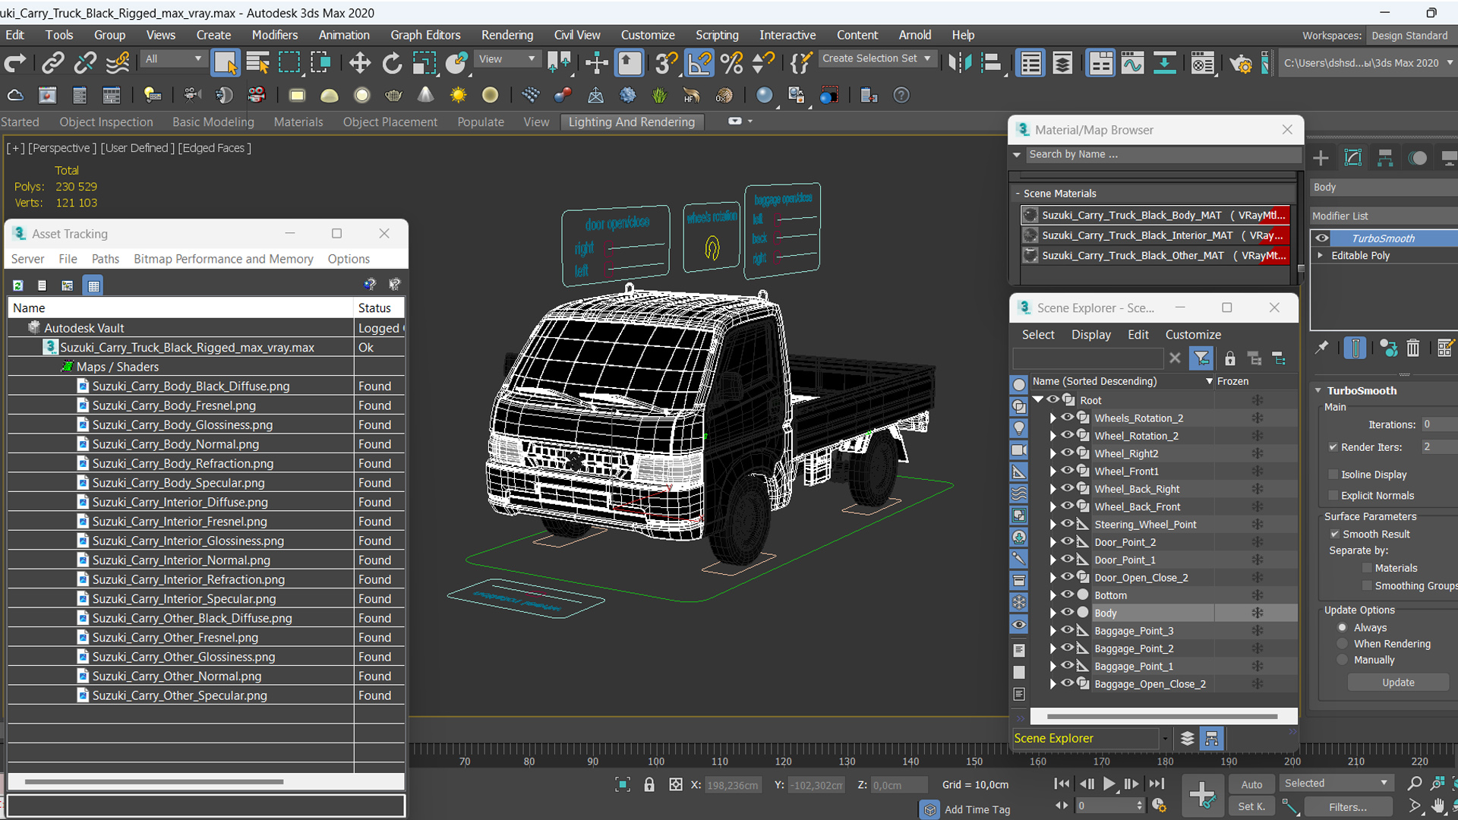Click the Scene Explorer filter funnel icon

1201,358
